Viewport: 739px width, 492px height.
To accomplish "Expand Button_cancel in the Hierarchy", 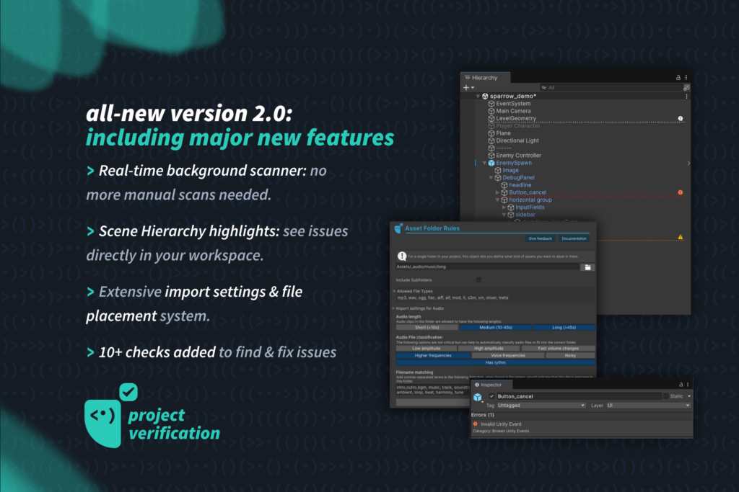I will (497, 192).
